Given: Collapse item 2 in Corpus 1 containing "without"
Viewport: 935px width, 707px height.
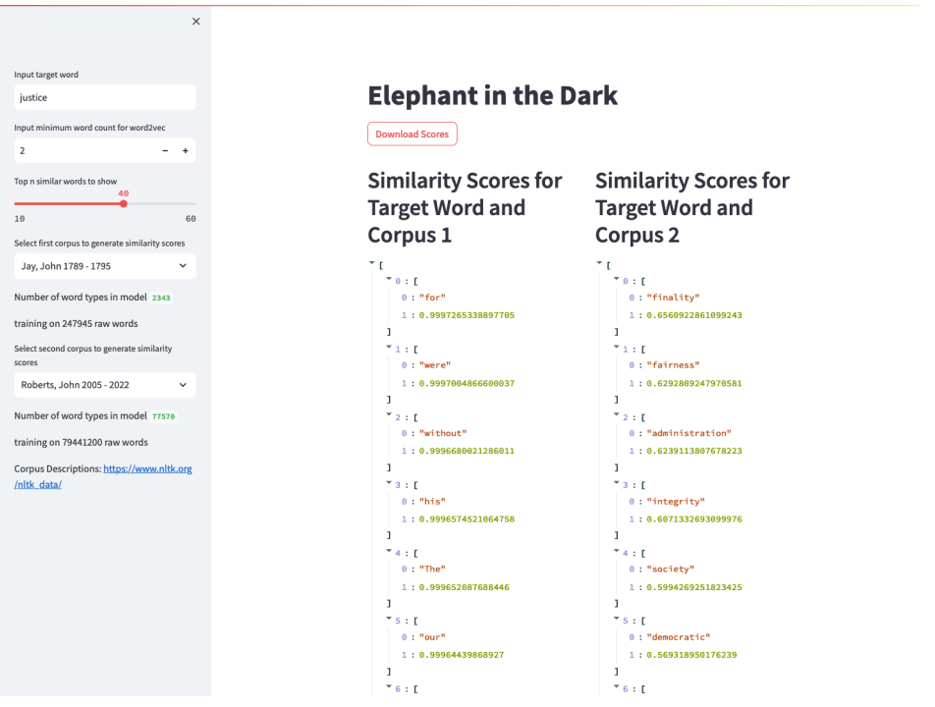Looking at the screenshot, I should pos(388,416).
